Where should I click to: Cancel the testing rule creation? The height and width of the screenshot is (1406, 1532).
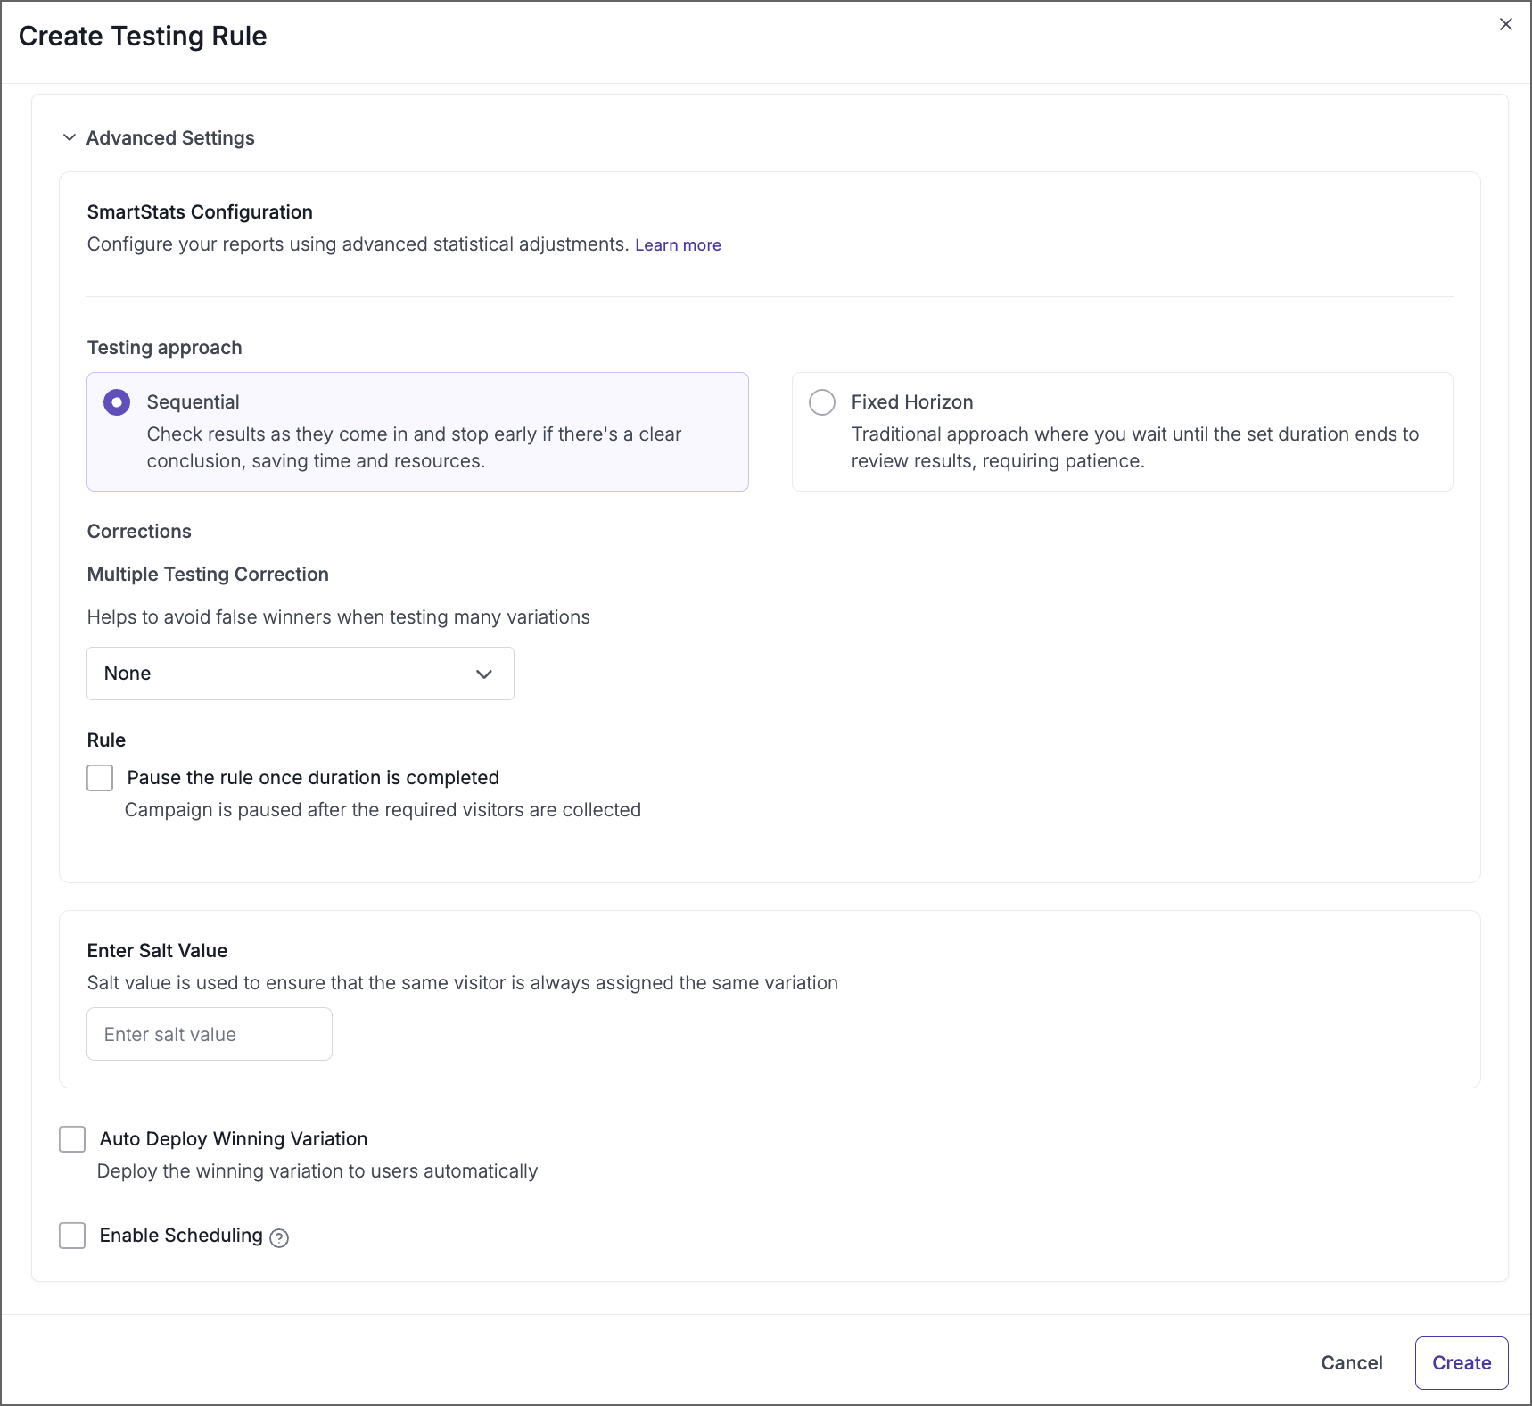[1352, 1362]
